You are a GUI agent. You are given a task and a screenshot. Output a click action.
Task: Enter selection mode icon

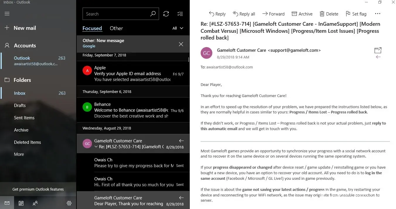pos(180,14)
